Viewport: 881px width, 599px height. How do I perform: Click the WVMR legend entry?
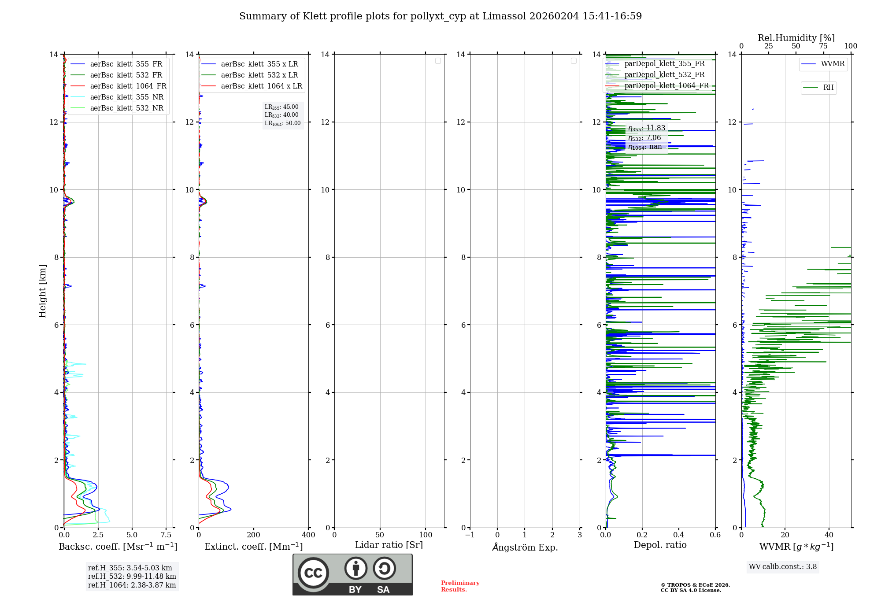tap(823, 64)
